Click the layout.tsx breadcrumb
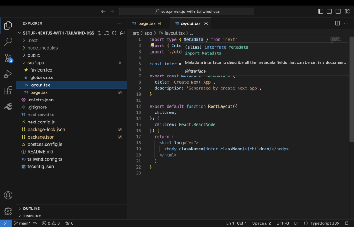The height and width of the screenshot is (227, 354). tap(172, 33)
